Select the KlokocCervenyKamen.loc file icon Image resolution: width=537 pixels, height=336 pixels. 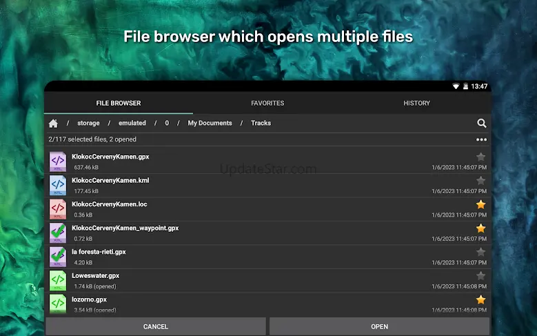click(58, 208)
